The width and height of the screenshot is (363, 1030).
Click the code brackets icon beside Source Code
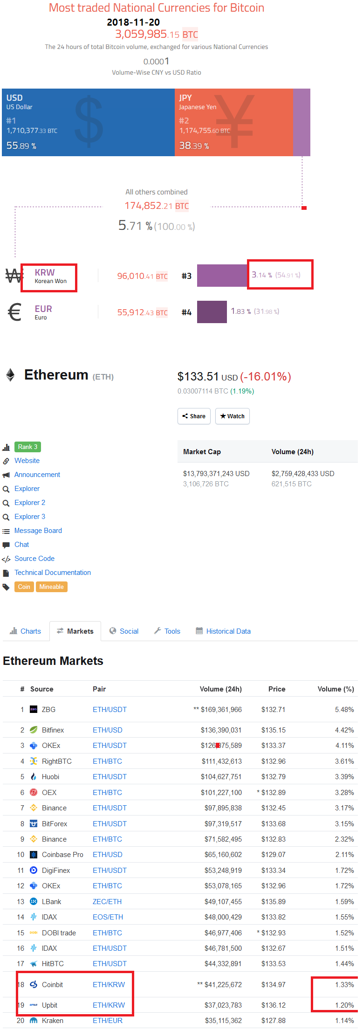(6, 559)
